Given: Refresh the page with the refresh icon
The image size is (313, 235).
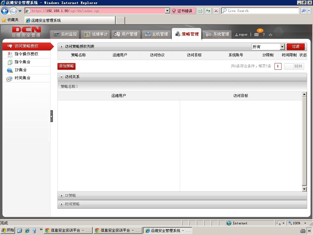Looking at the screenshot, I should coord(208,11).
